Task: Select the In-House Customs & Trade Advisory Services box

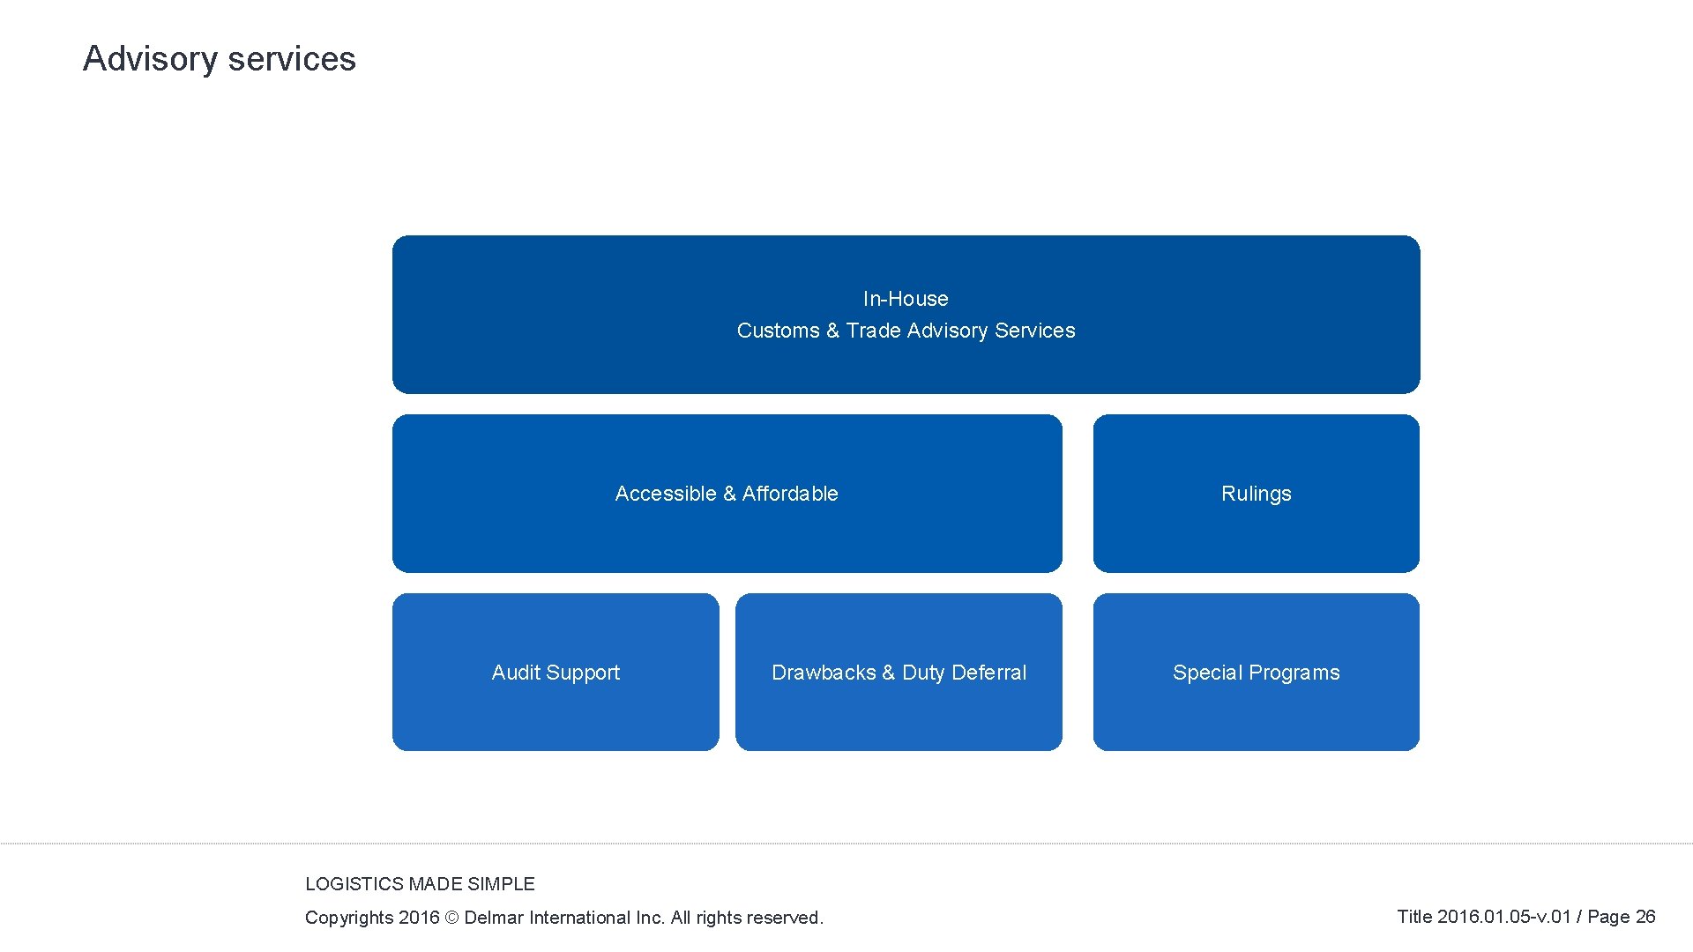Action: pos(906,315)
